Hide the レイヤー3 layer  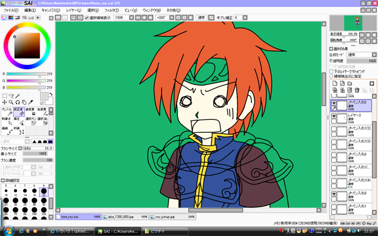point(334,116)
